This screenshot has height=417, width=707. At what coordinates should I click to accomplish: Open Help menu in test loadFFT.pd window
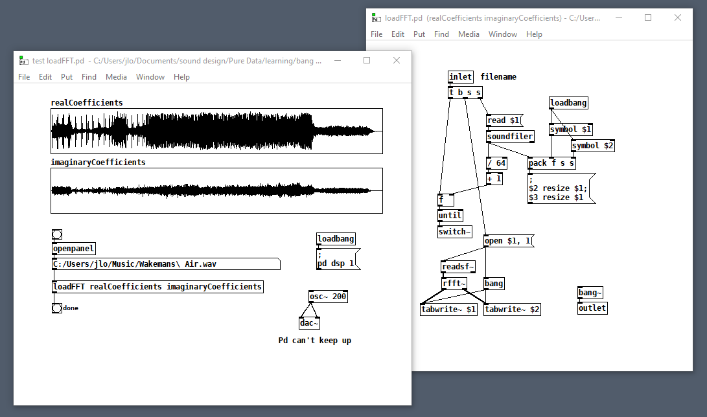pos(181,77)
